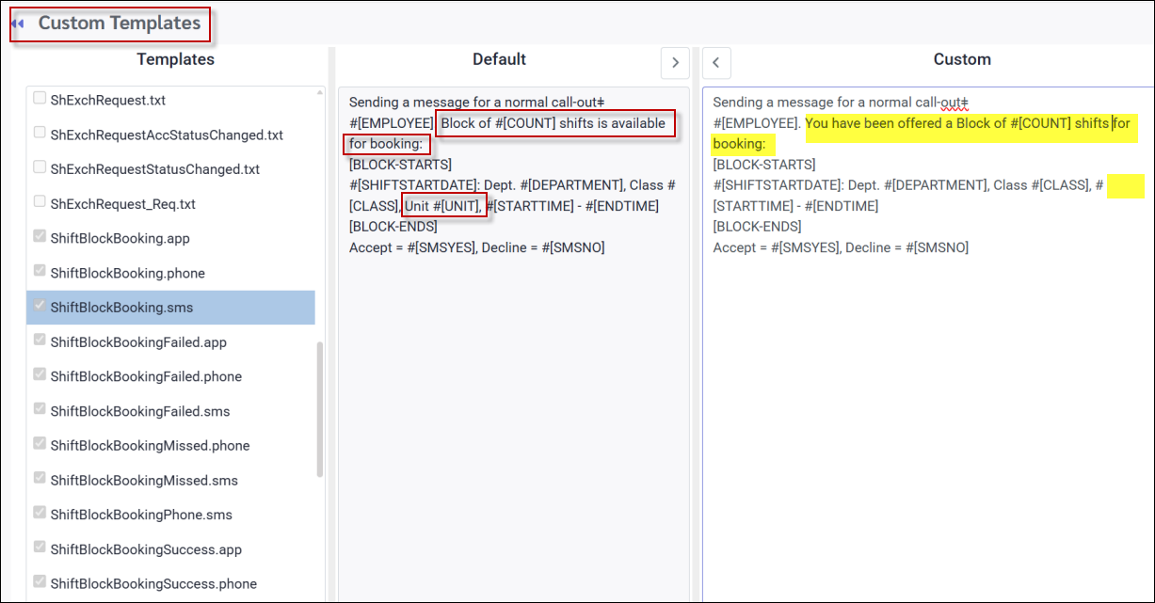
Task: Click the left chevron next to Custom
Action: 716,63
